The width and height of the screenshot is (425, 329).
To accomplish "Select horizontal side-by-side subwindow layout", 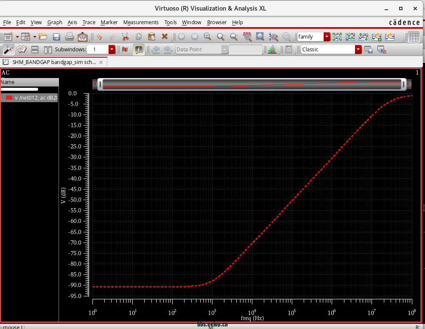I will coord(48,49).
